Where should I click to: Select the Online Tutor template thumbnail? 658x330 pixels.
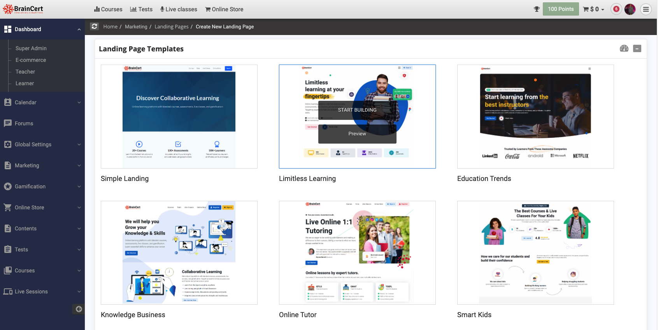click(357, 253)
